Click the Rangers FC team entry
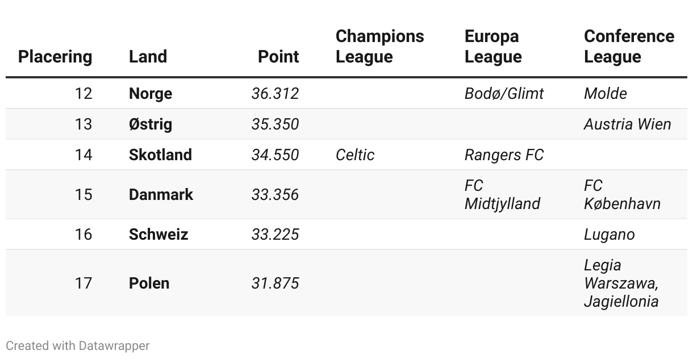693x359 pixels. pyautogui.click(x=504, y=155)
